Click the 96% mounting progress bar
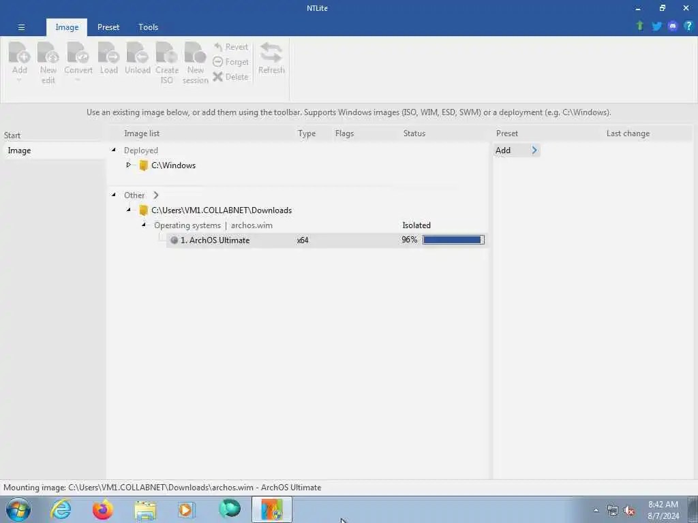698x523 pixels. coord(453,240)
